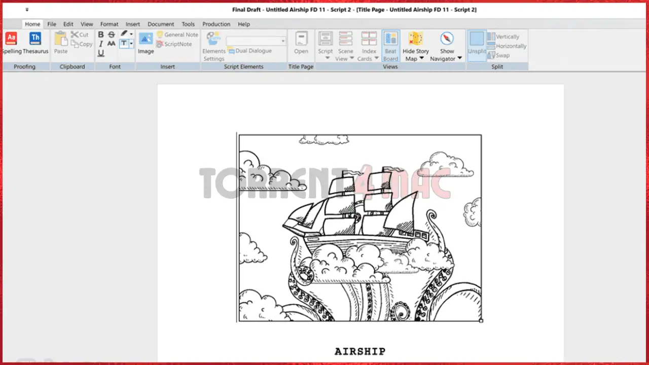Image resolution: width=649 pixels, height=365 pixels.
Task: Split the view Vertically
Action: 506,36
